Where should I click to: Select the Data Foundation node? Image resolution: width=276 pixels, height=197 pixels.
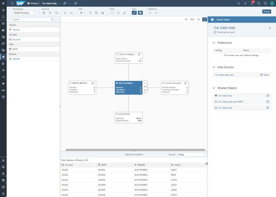tap(129, 88)
